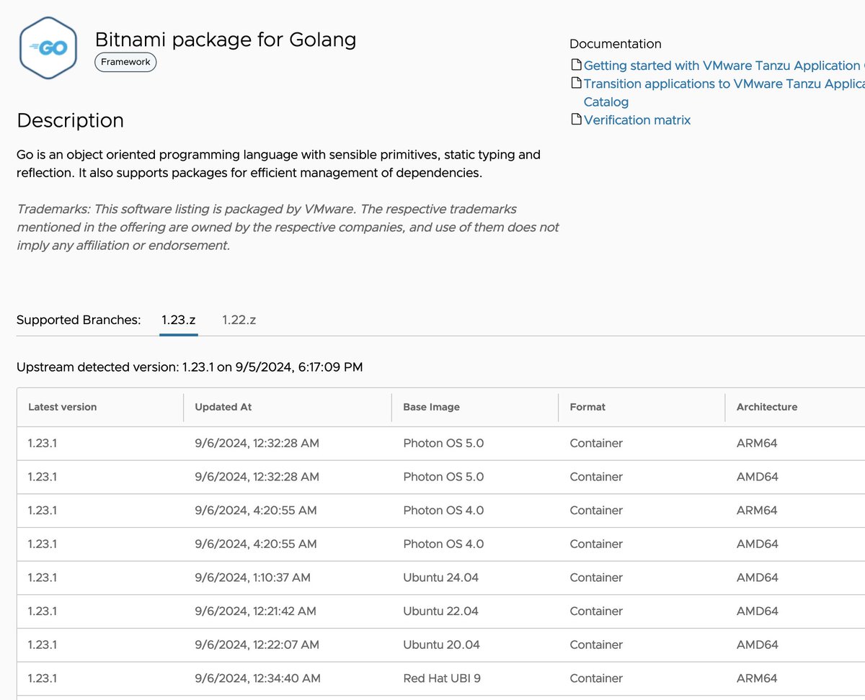The width and height of the screenshot is (865, 700).
Task: Click the 9/6/2024, 12:22:07 AM timestamp
Action: 257,645
